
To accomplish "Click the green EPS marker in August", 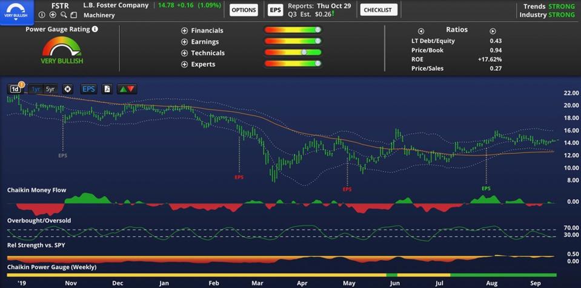I will [486, 188].
